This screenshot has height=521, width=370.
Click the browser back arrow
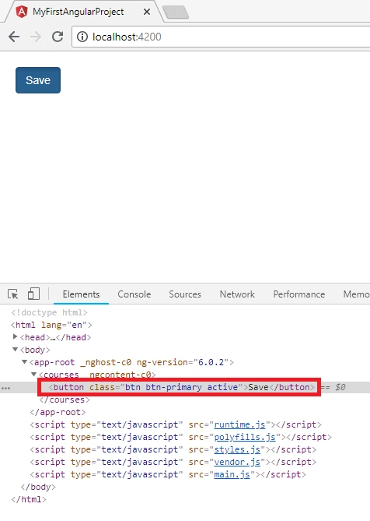[x=14, y=37]
